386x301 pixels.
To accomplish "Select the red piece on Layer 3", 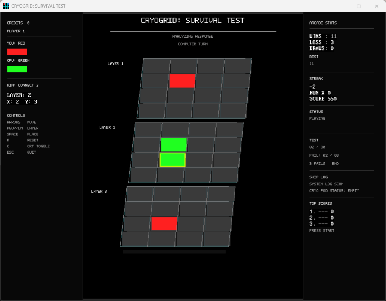I will pyautogui.click(x=164, y=224).
